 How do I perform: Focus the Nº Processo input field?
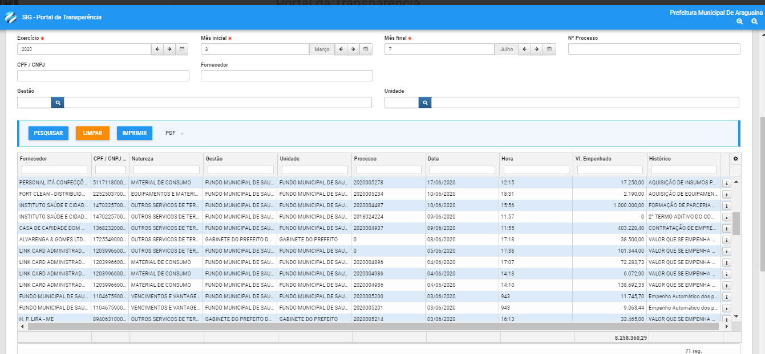(x=654, y=50)
